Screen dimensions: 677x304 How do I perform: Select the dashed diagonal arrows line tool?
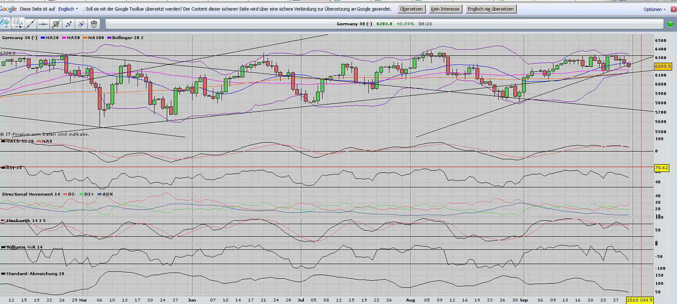click(69, 24)
